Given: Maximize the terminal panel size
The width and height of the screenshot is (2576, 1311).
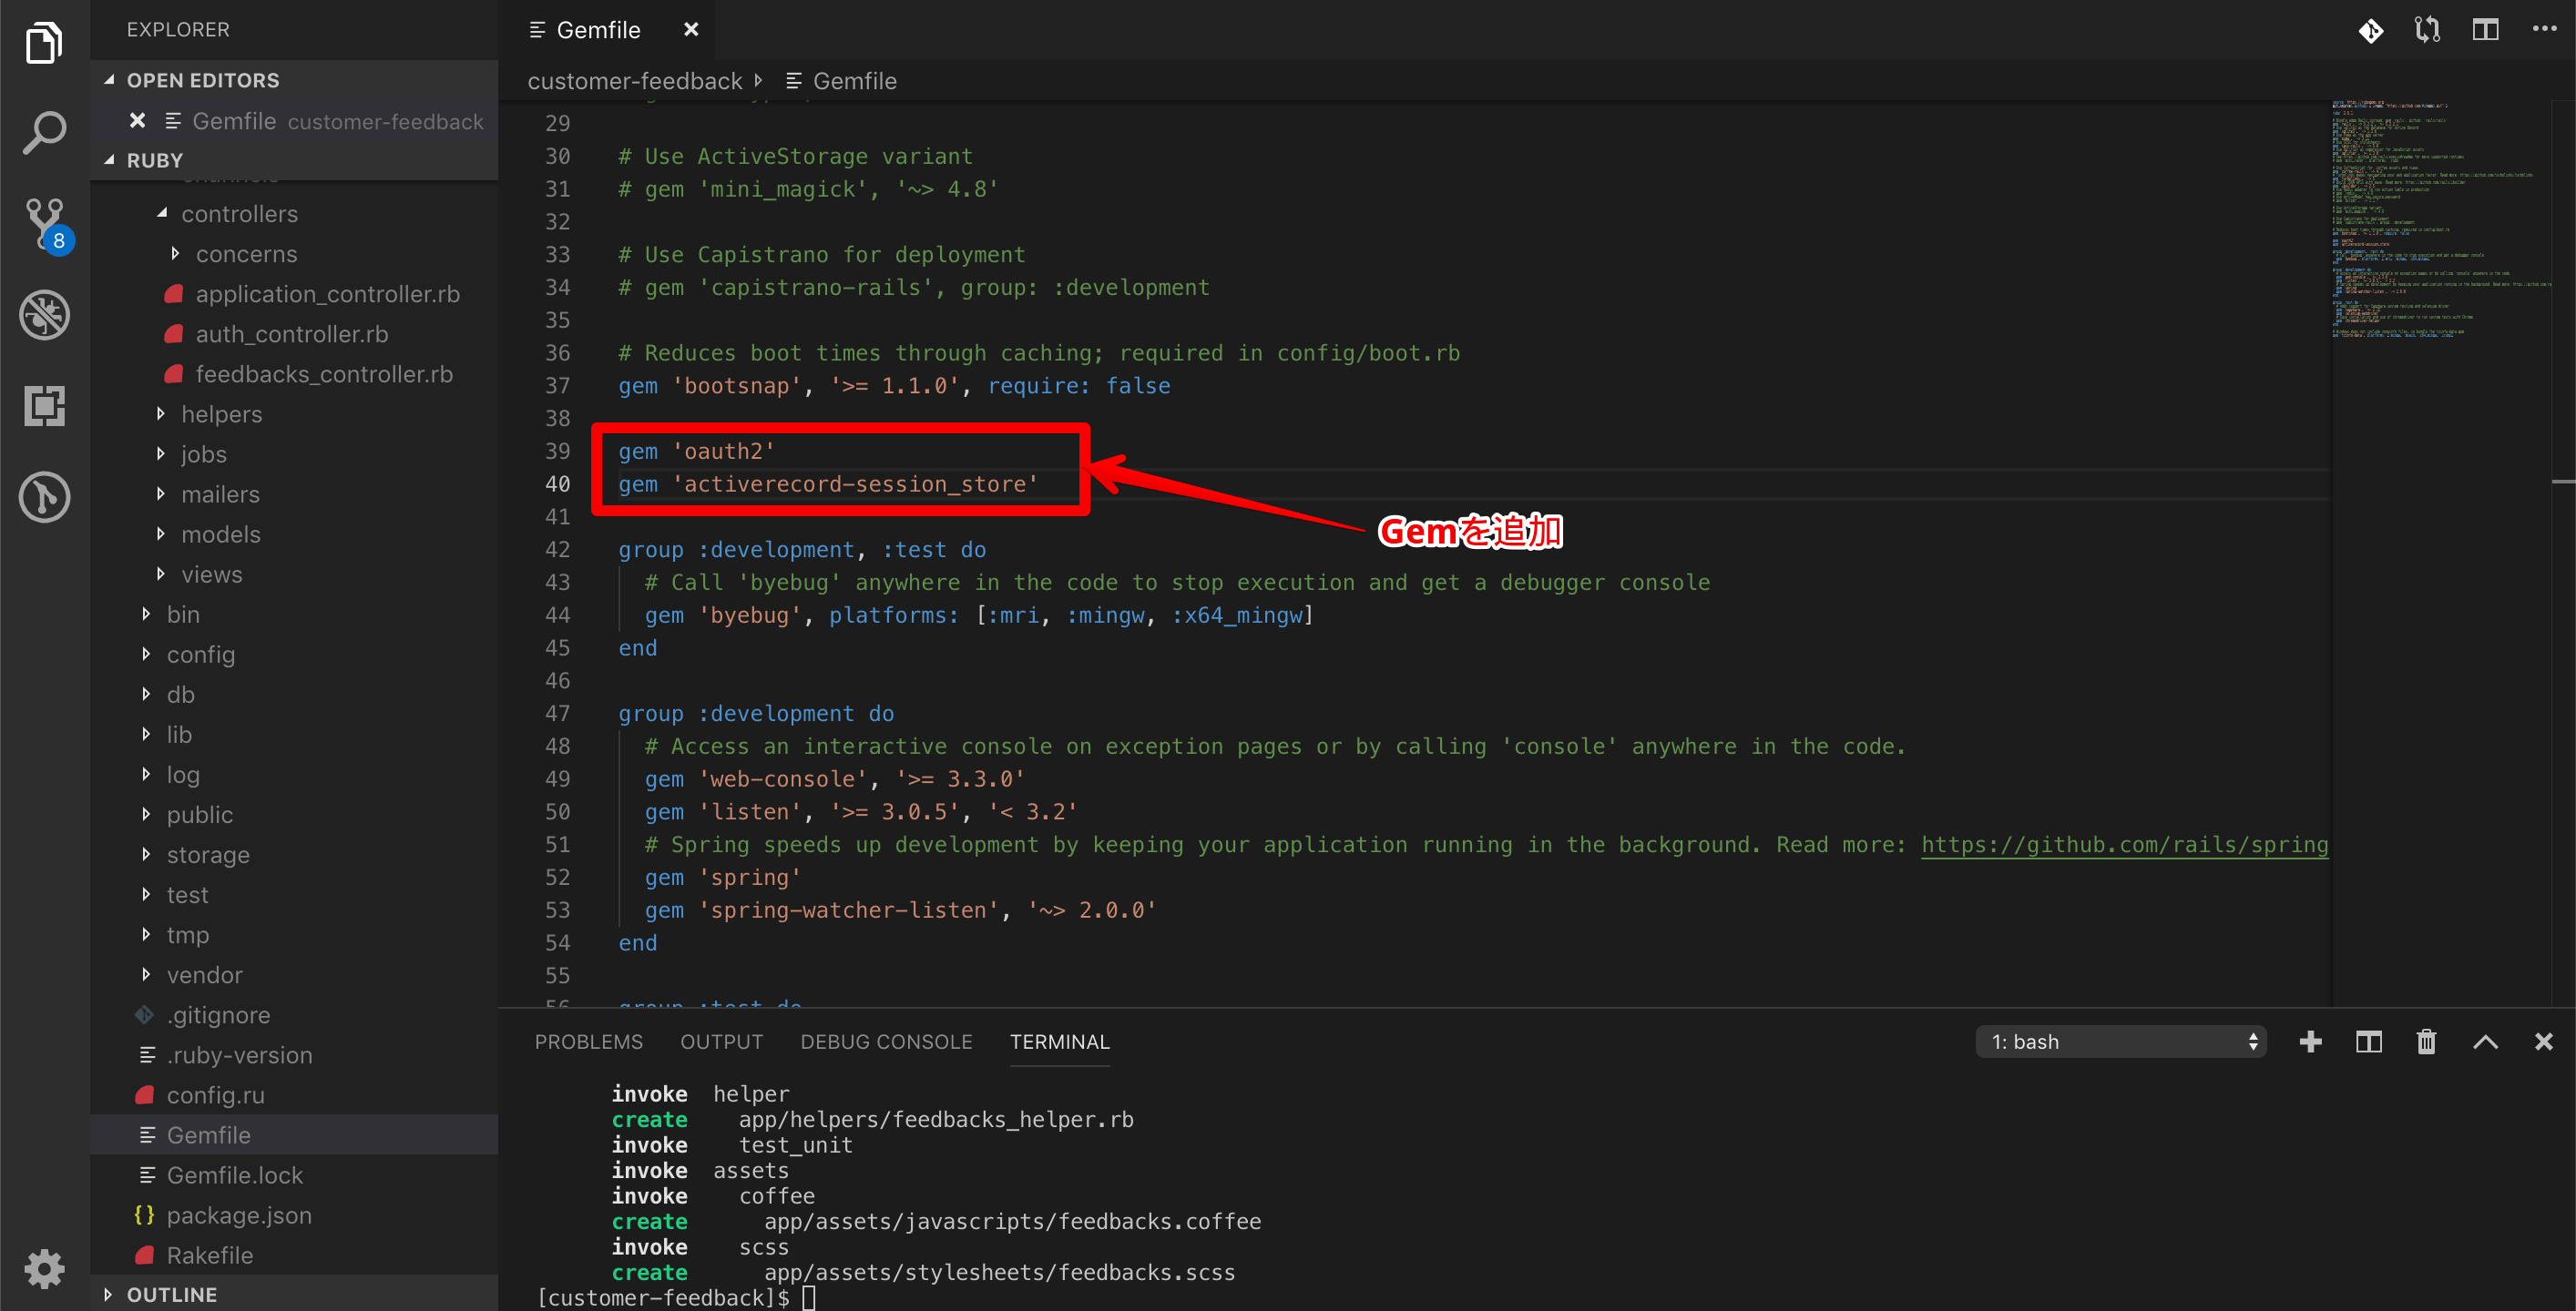Looking at the screenshot, I should (2485, 1042).
